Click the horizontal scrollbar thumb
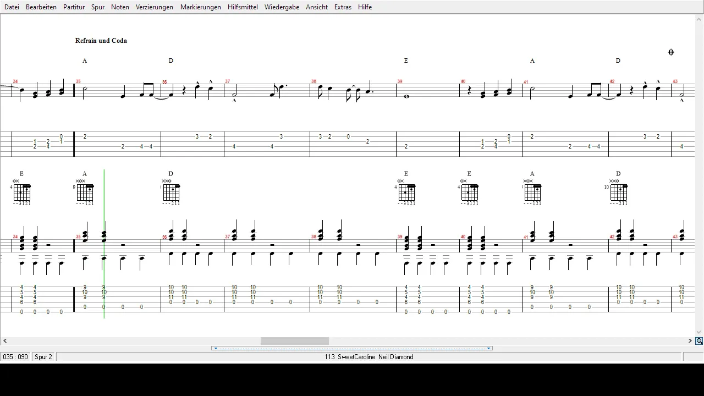 tap(294, 341)
